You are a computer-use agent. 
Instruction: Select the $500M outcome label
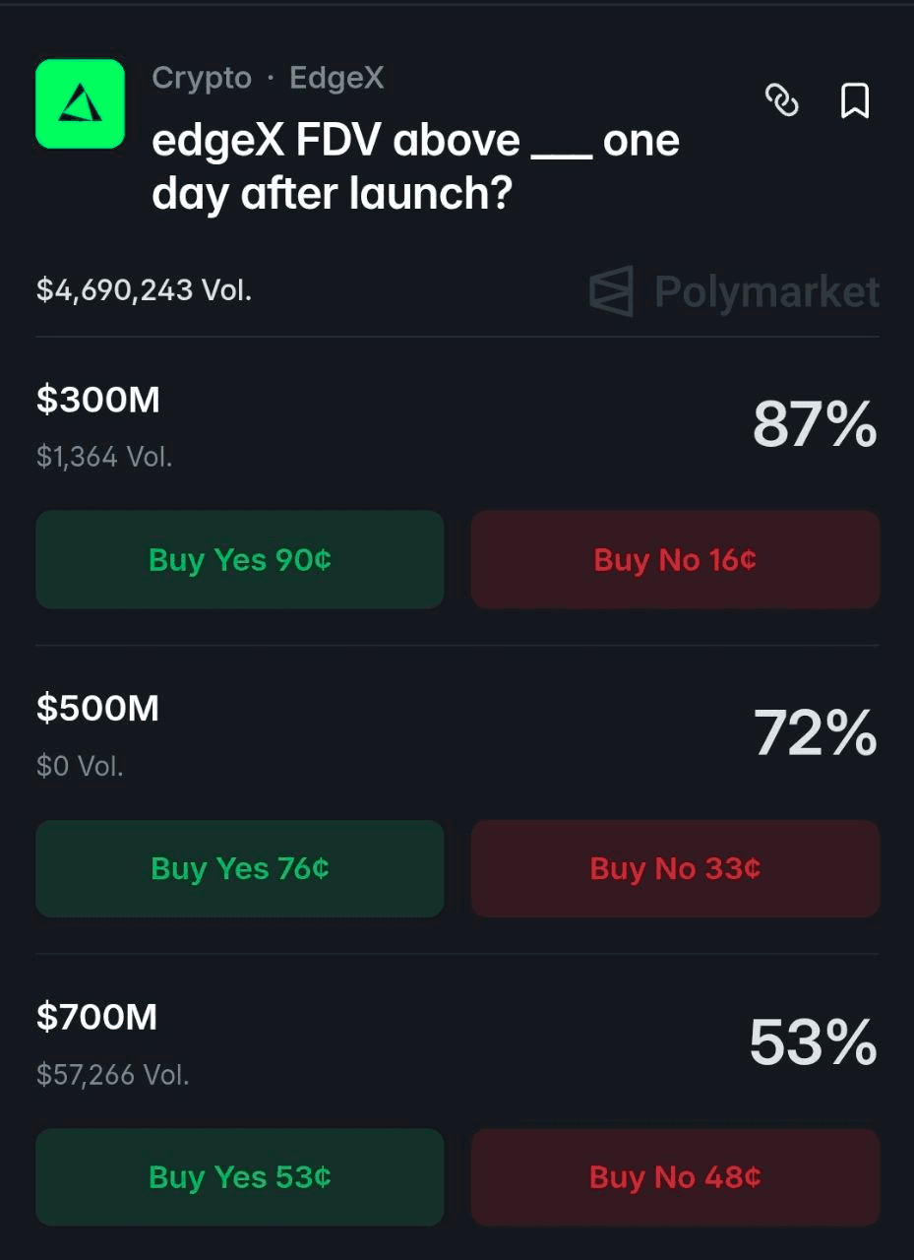pyautogui.click(x=97, y=709)
